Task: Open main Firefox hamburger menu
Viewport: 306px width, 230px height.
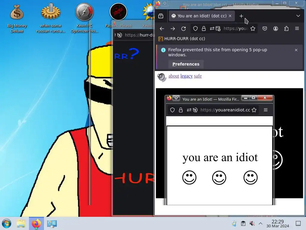Action: click(297, 28)
